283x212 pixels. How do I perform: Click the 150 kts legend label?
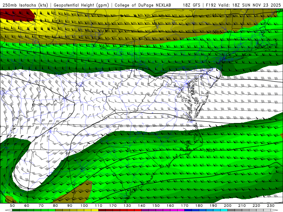point(156,206)
